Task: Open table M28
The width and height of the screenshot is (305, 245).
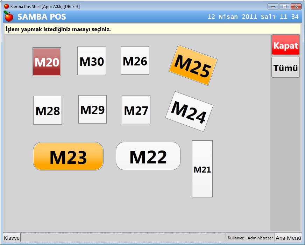Action: pos(48,110)
